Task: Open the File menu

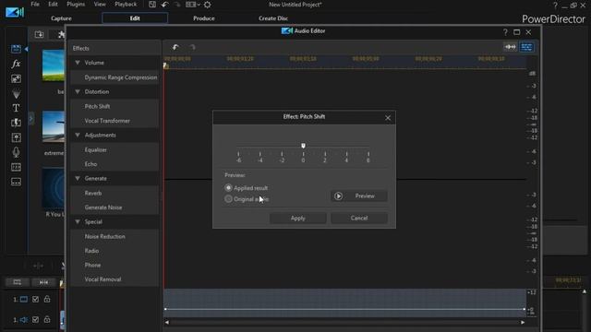Action: [35, 4]
